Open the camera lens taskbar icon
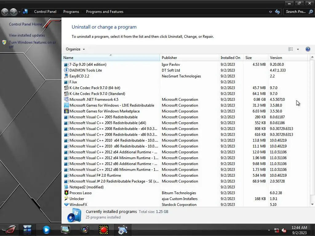 pos(85,230)
